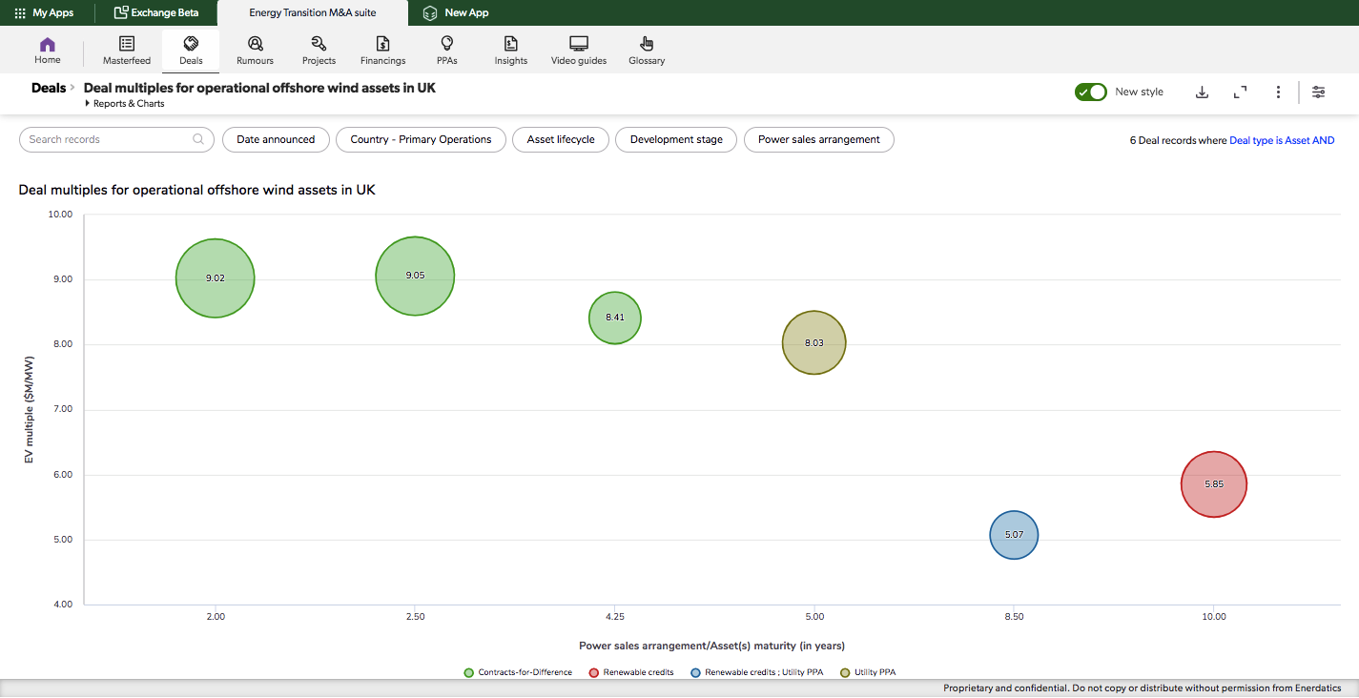Viewport: 1359px width, 698px height.
Task: Click the 8.50 x-axis tick label
Action: coord(1014,617)
